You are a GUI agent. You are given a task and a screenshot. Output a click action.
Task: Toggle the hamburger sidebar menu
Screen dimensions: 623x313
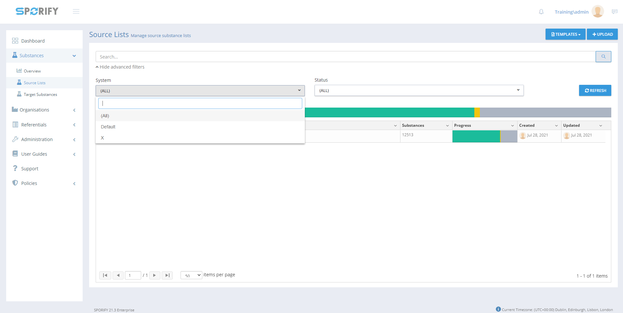pos(76,12)
